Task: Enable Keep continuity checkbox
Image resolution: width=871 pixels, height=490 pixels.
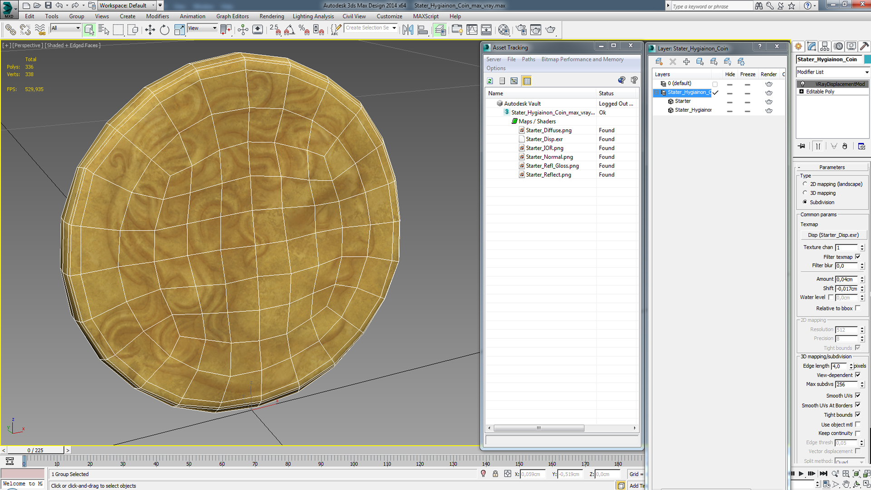Action: pos(857,433)
